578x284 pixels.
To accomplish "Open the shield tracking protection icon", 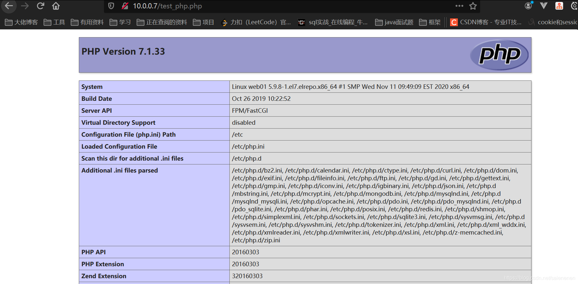I will (111, 6).
